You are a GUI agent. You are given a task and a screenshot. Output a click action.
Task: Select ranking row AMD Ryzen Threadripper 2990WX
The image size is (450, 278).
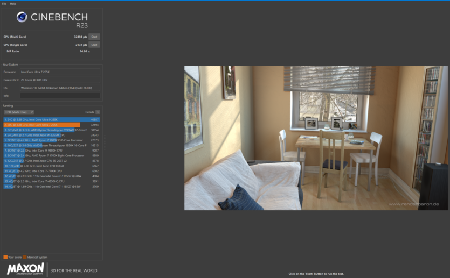point(51,130)
